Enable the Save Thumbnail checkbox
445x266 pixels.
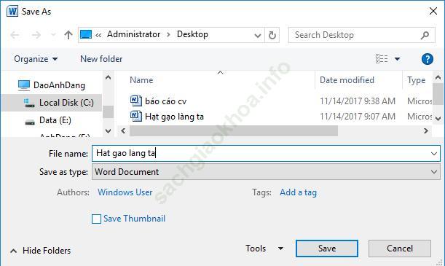coord(96,219)
